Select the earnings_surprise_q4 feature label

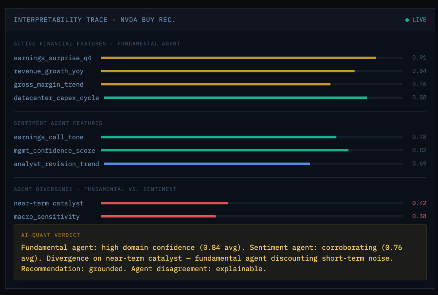(x=53, y=58)
